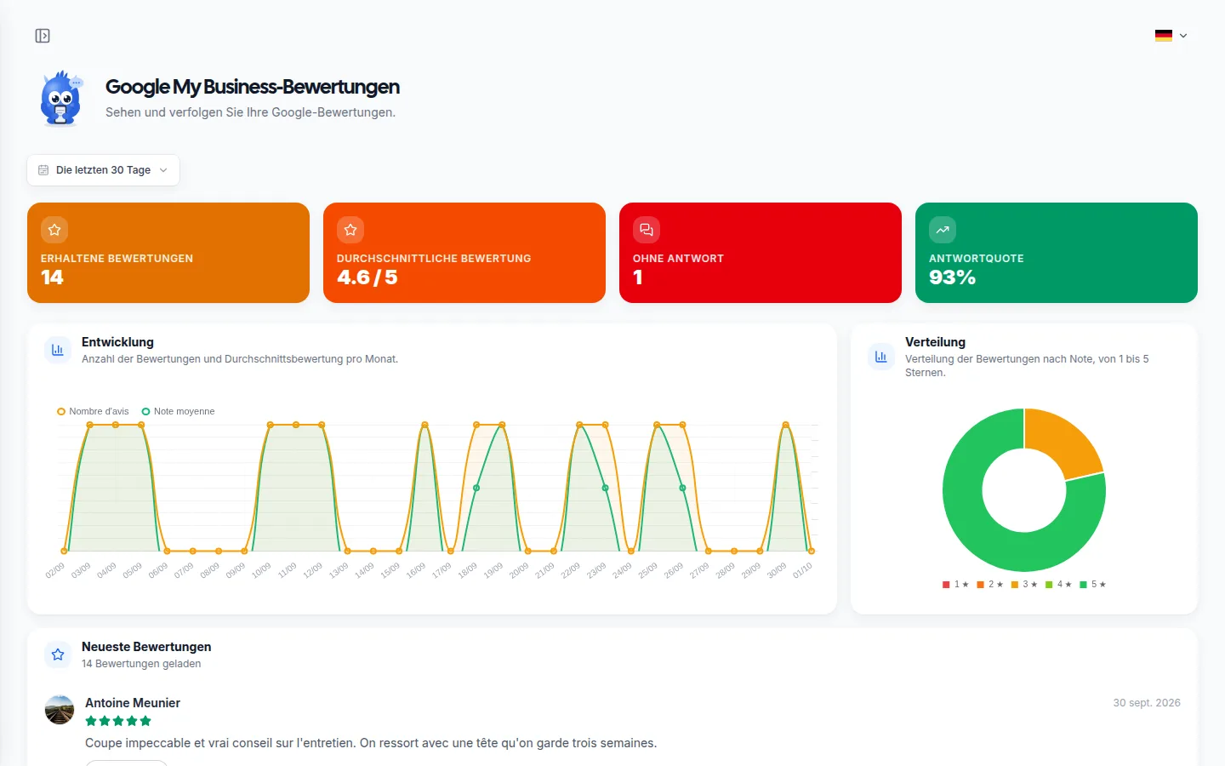This screenshot has width=1225, height=766.
Task: Click the "Sehen und verfolgen Sie" subtitle
Action: 250,112
